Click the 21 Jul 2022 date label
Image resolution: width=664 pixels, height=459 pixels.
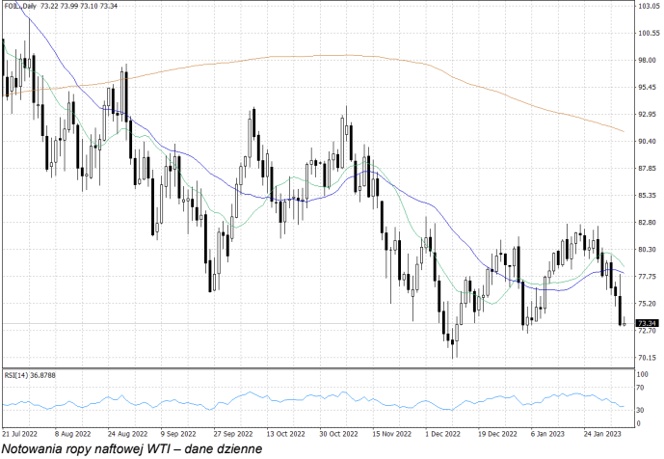(x=22, y=434)
